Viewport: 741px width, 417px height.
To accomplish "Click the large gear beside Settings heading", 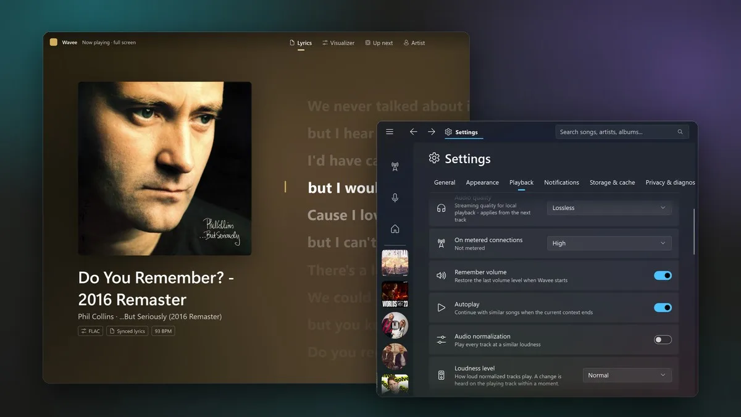I will [x=434, y=158].
